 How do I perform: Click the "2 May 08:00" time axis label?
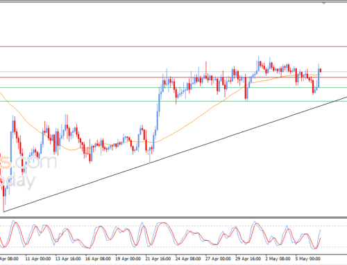coord(278,259)
